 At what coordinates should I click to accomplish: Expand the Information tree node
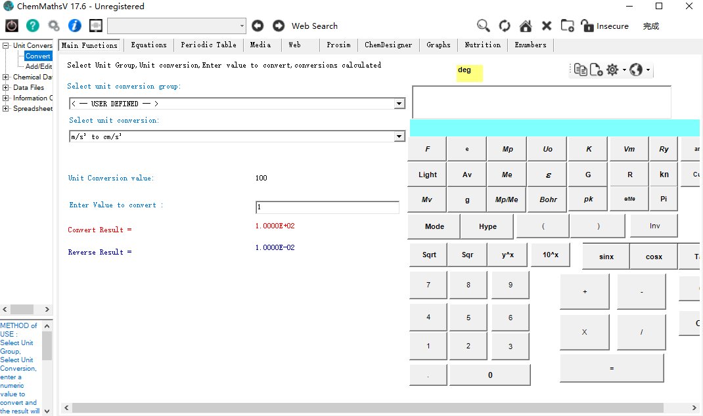coord(5,98)
